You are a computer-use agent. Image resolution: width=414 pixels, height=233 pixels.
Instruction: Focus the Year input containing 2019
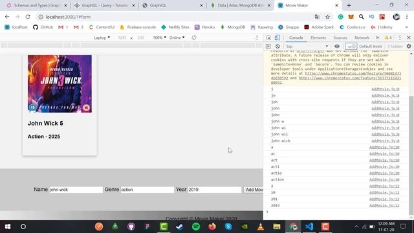tap(215, 190)
